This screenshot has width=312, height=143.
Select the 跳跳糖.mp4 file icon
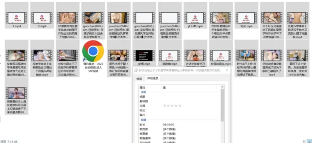click(x=170, y=55)
